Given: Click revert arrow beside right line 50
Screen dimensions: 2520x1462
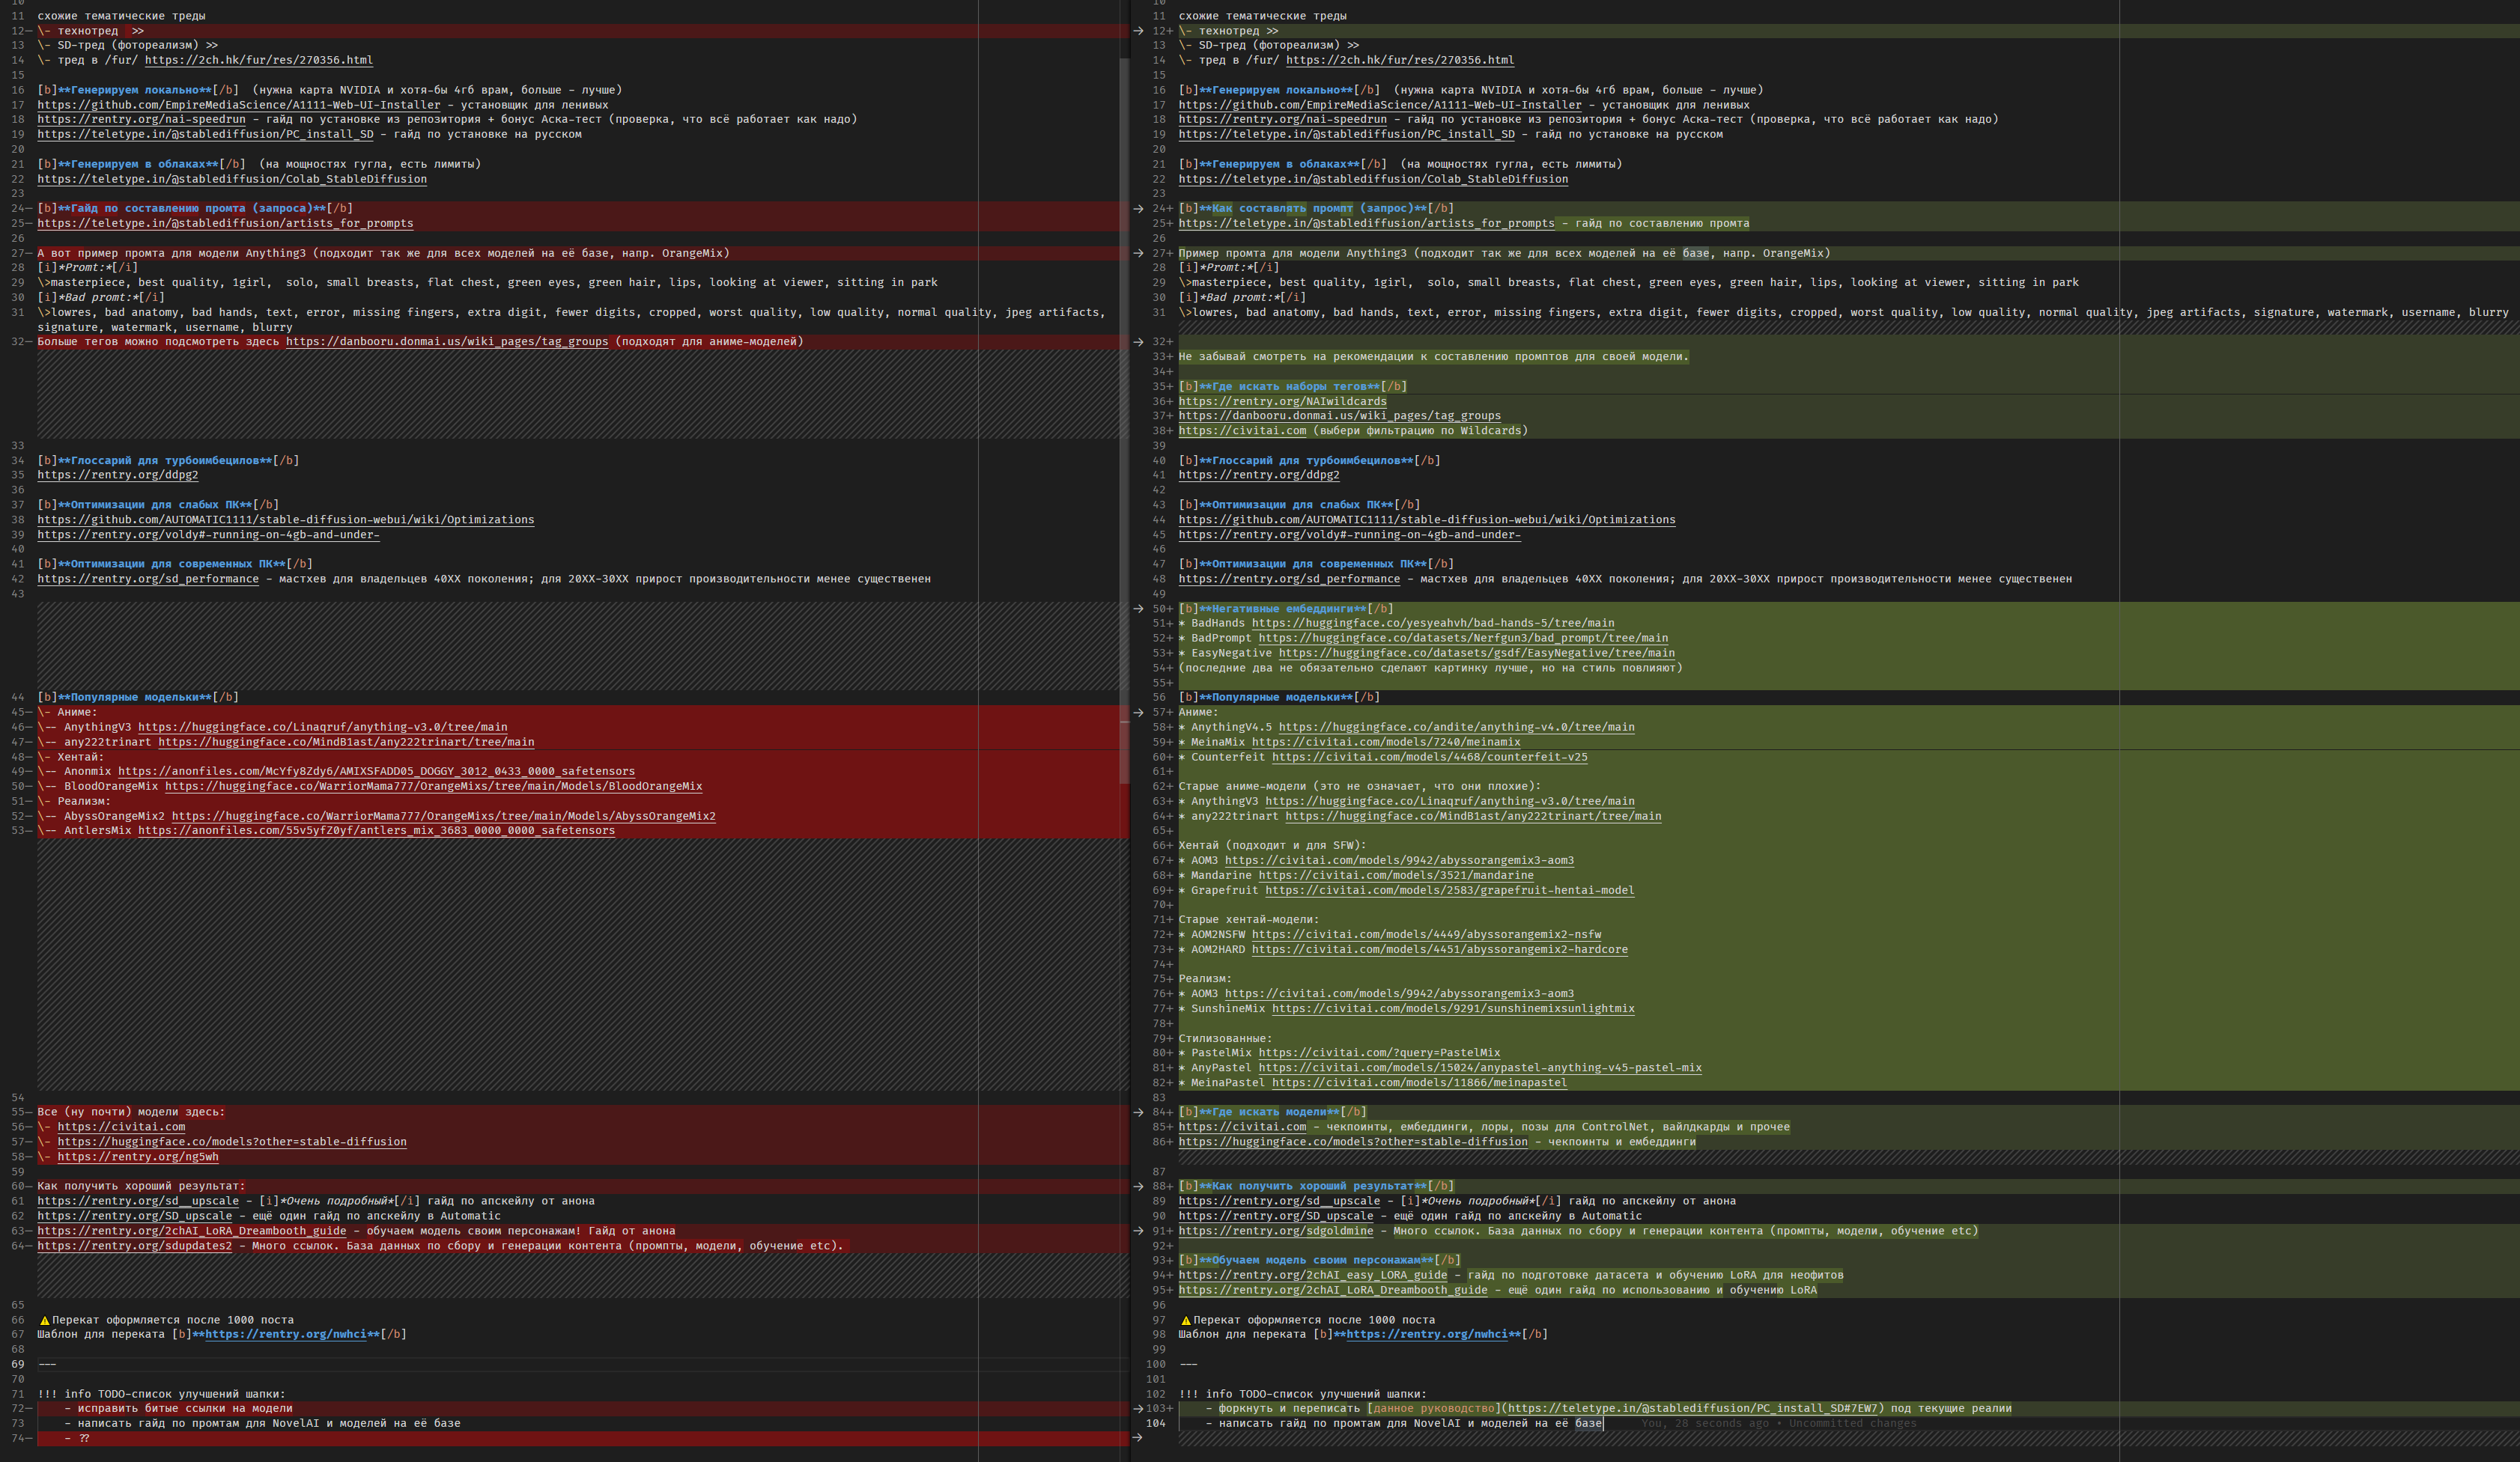Looking at the screenshot, I should pyautogui.click(x=1138, y=609).
